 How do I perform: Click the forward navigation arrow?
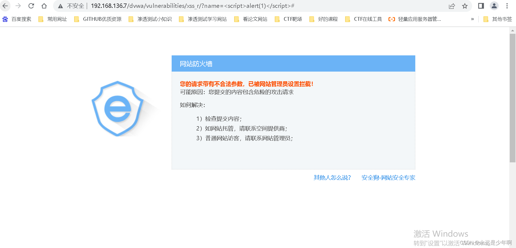[x=18, y=6]
